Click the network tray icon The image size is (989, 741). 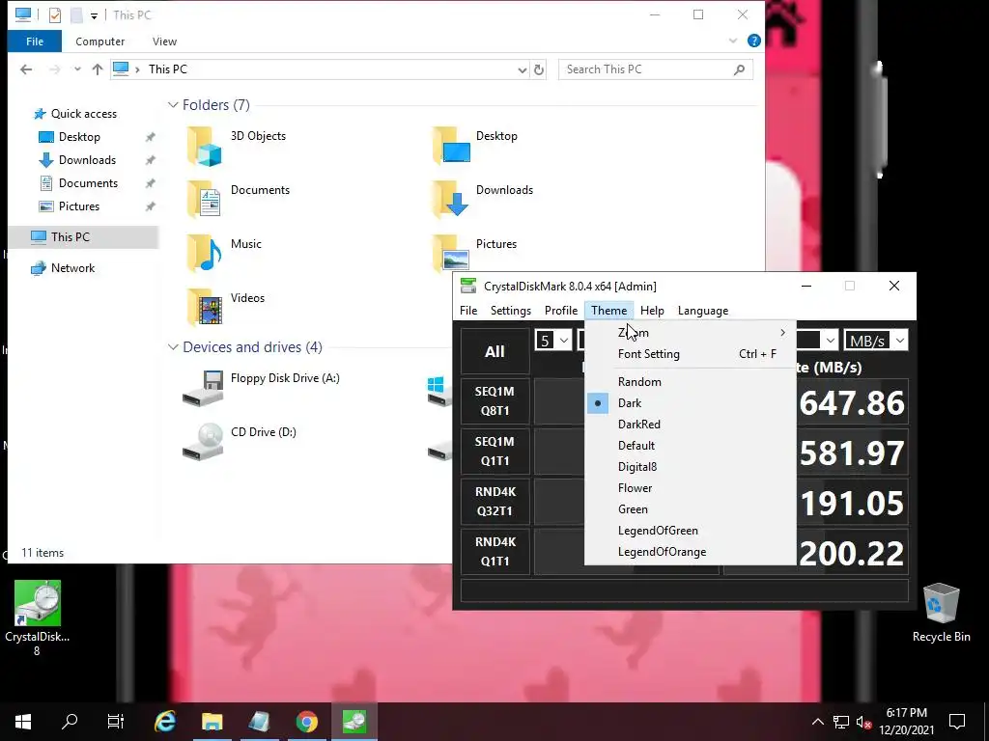tap(841, 722)
